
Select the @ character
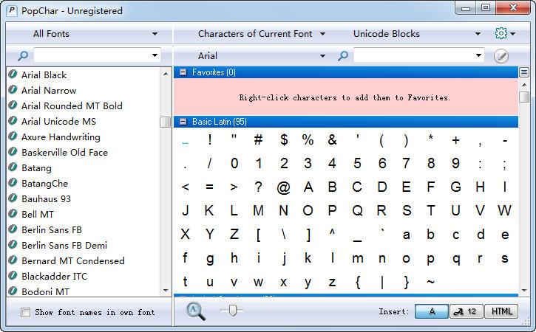[283, 187]
